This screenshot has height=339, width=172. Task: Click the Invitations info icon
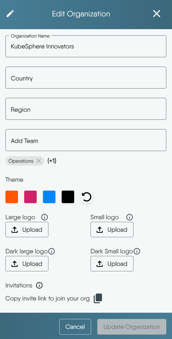[x=39, y=285]
